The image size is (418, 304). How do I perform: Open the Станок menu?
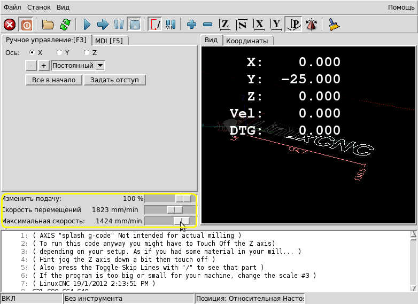coord(39,7)
